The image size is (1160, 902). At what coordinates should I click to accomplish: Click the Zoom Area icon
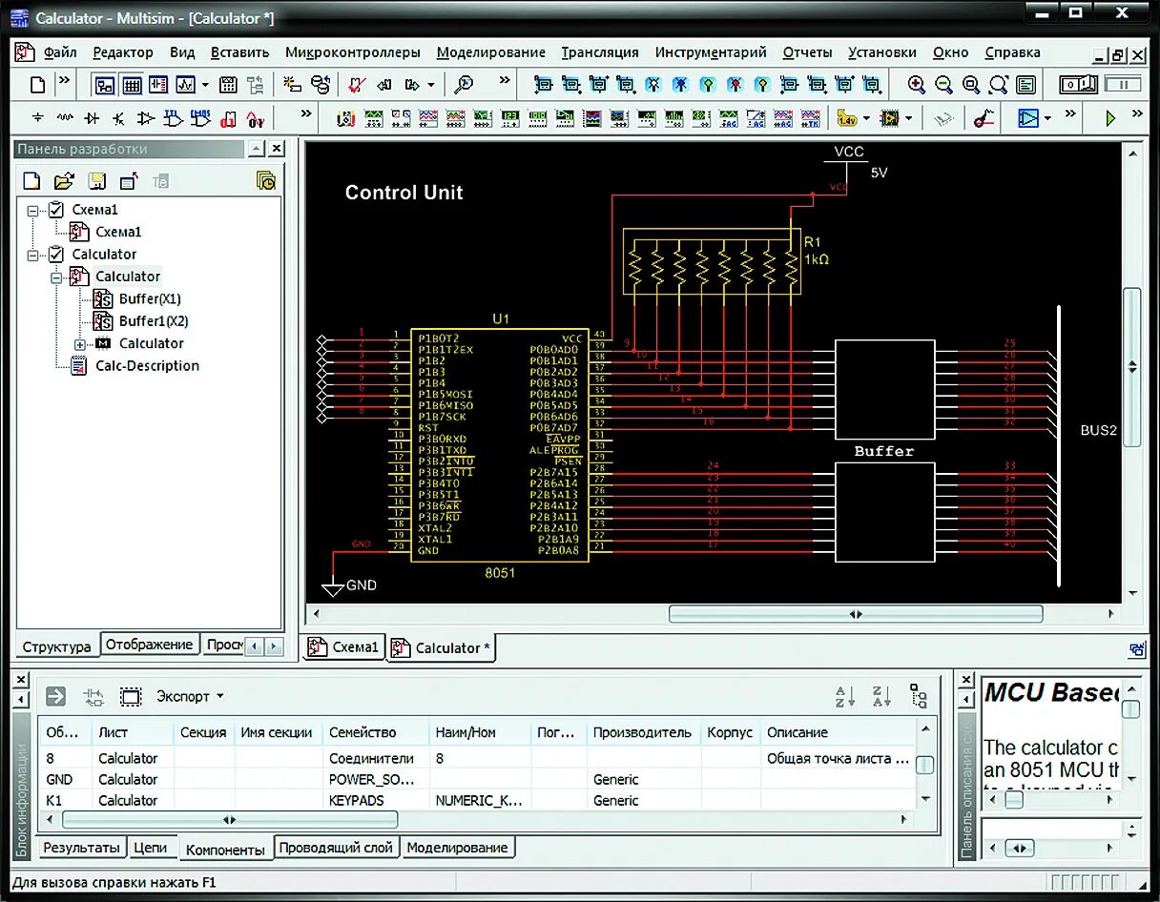pyautogui.click(x=971, y=85)
